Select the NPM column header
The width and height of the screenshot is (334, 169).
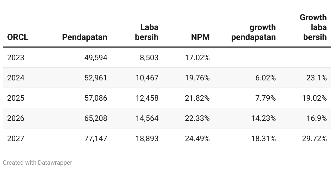(x=200, y=37)
